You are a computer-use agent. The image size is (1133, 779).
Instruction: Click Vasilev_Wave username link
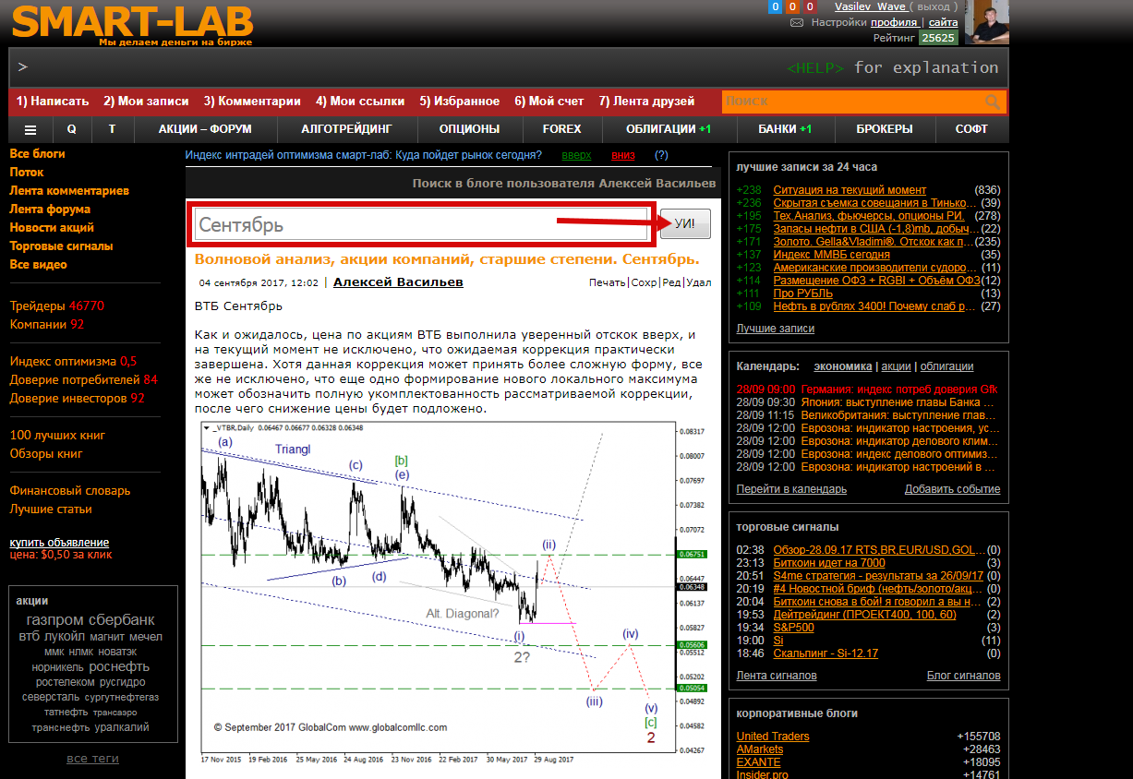click(x=870, y=6)
